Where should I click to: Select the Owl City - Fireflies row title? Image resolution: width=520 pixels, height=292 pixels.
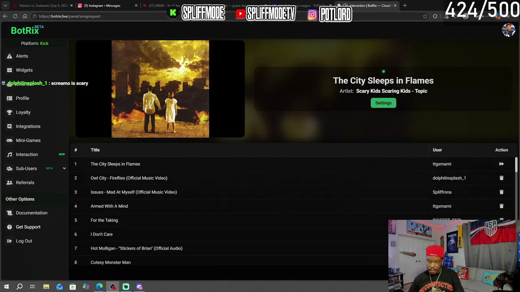click(129, 178)
